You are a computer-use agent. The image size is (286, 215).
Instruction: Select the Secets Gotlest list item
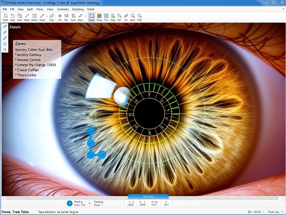[28, 60]
